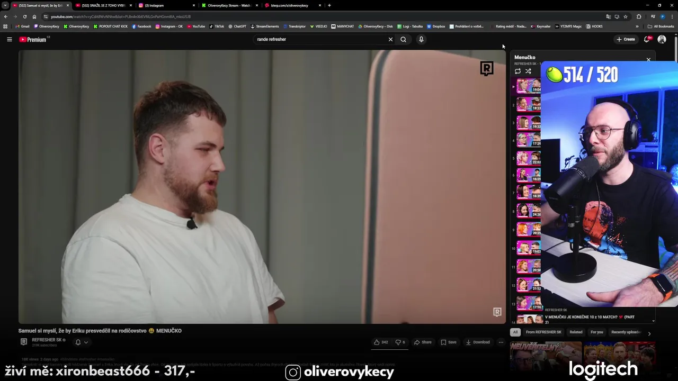Image resolution: width=678 pixels, height=381 pixels.
Task: Select the 'All' filter chip
Action: 515,332
